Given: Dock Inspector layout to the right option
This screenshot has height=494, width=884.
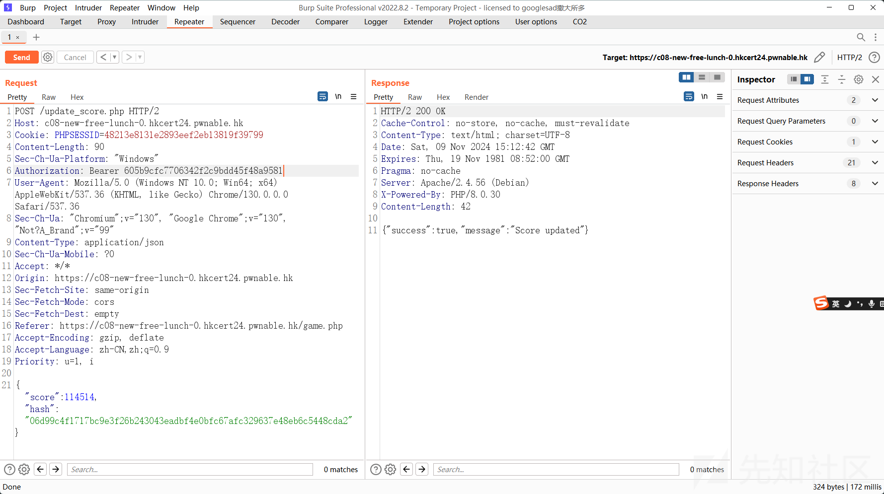Looking at the screenshot, I should [807, 79].
